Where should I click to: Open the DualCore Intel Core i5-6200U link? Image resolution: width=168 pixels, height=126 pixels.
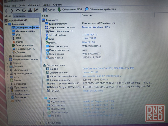tap(108, 68)
